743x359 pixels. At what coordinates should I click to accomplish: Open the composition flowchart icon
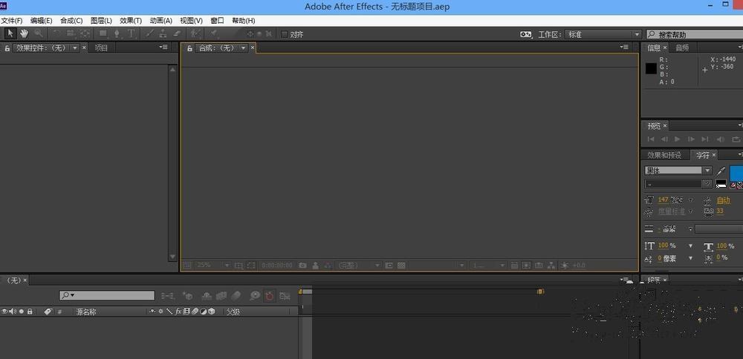551,266
